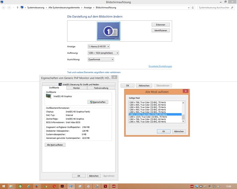Click the Erkennen button
This screenshot has width=237, height=189.
(x=161, y=25)
